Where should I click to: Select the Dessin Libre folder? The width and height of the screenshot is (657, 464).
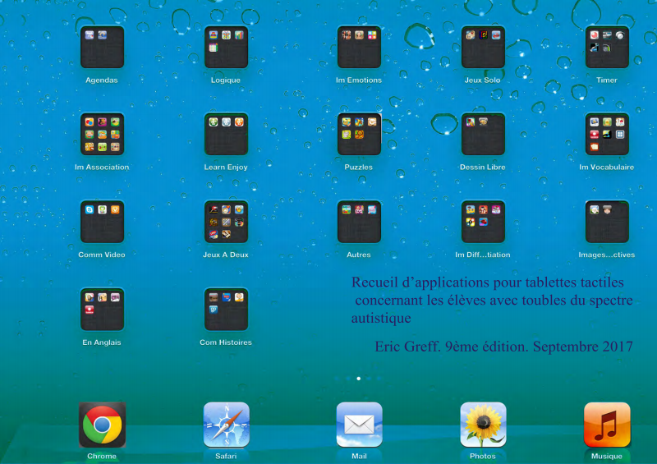point(483,134)
